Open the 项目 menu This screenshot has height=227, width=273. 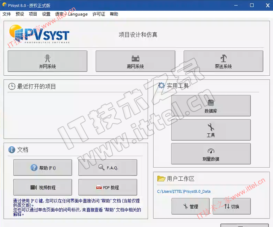pyautogui.click(x=33, y=14)
